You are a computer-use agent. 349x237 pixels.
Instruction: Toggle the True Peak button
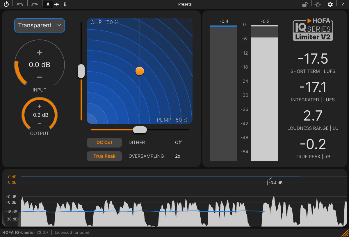coord(104,156)
